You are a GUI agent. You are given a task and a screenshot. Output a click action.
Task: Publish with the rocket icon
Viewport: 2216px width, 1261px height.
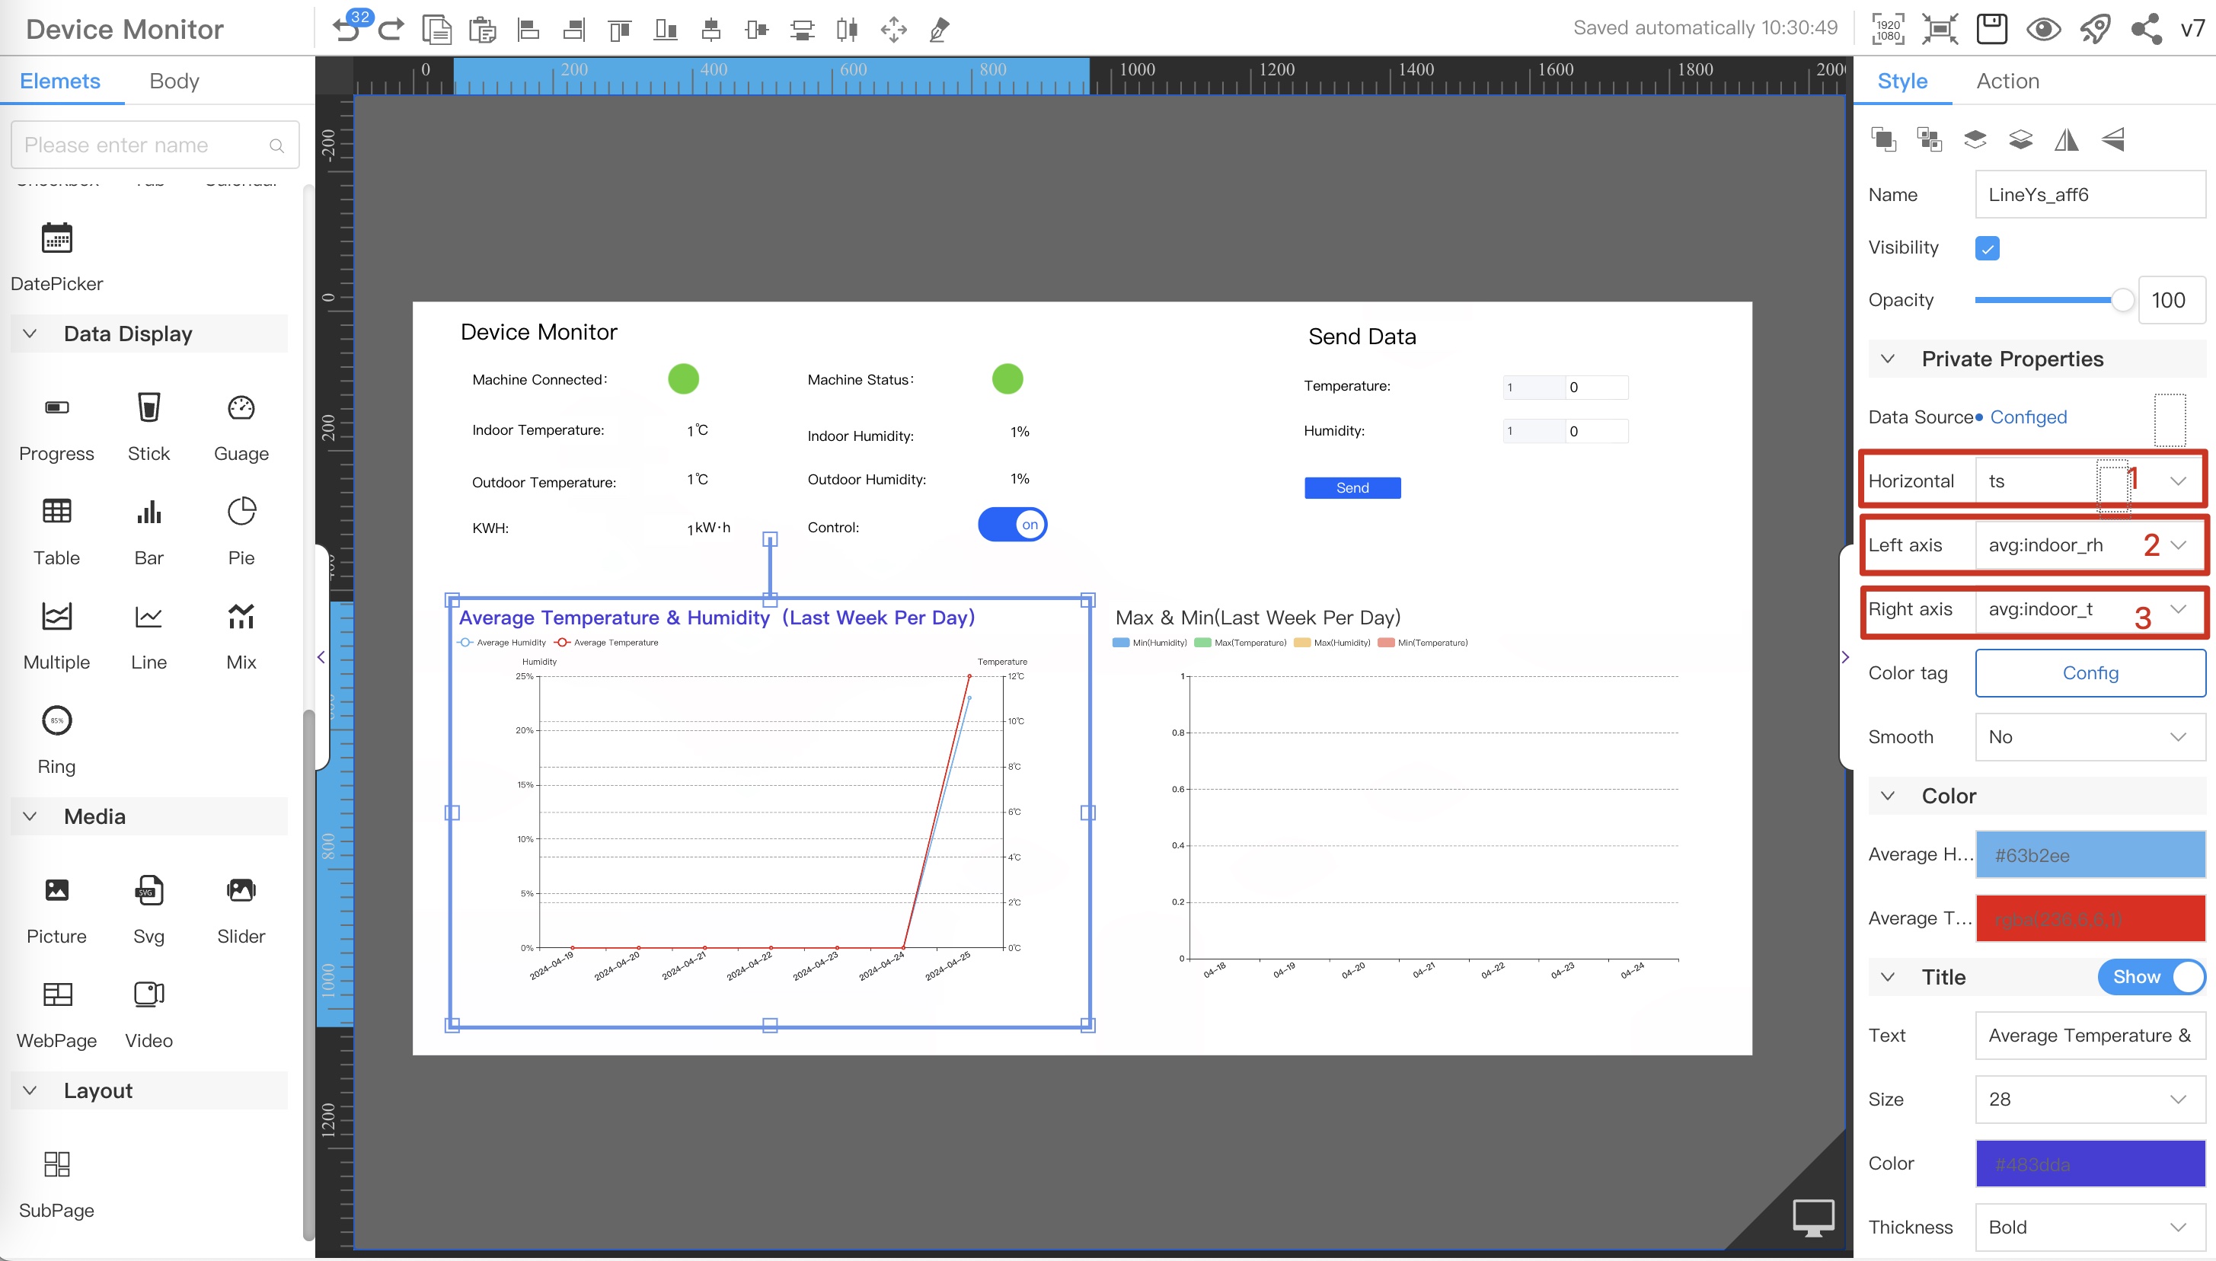[2095, 30]
